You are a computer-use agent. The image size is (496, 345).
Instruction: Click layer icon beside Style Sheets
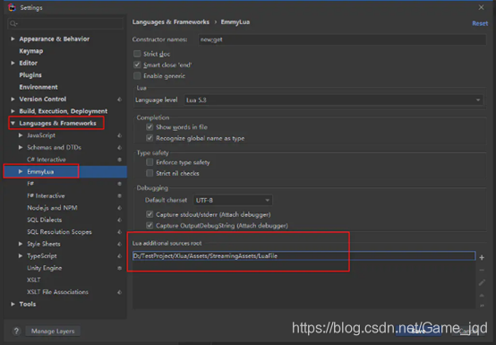click(x=120, y=244)
